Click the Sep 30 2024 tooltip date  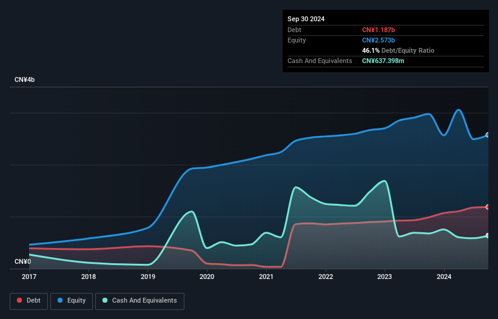[306, 19]
